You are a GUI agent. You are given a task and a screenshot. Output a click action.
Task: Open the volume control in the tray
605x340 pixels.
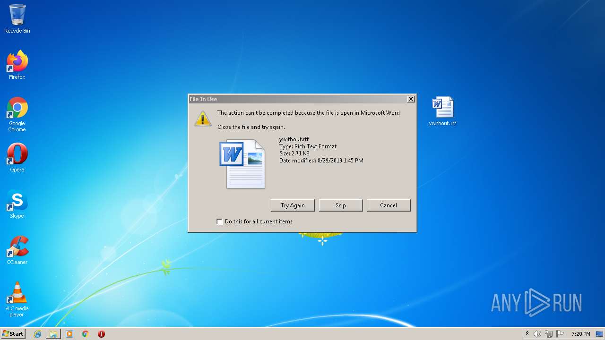[537, 334]
